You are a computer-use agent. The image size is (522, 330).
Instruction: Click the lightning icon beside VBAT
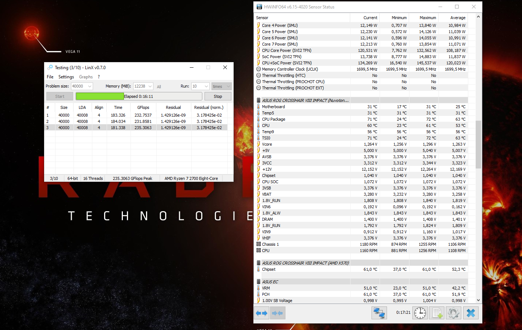[259, 194]
